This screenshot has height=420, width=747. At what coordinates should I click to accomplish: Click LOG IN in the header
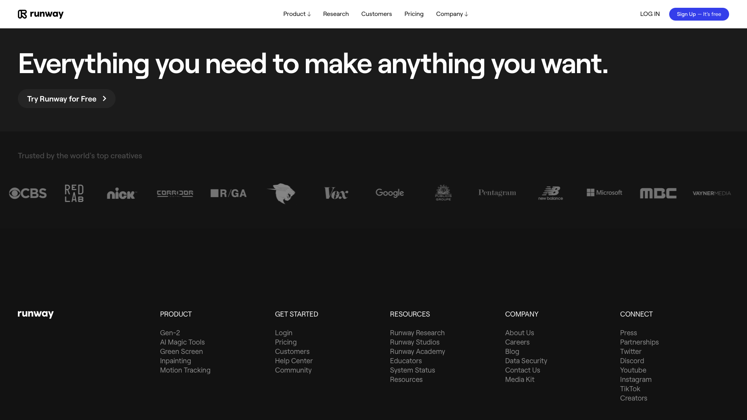coord(650,14)
